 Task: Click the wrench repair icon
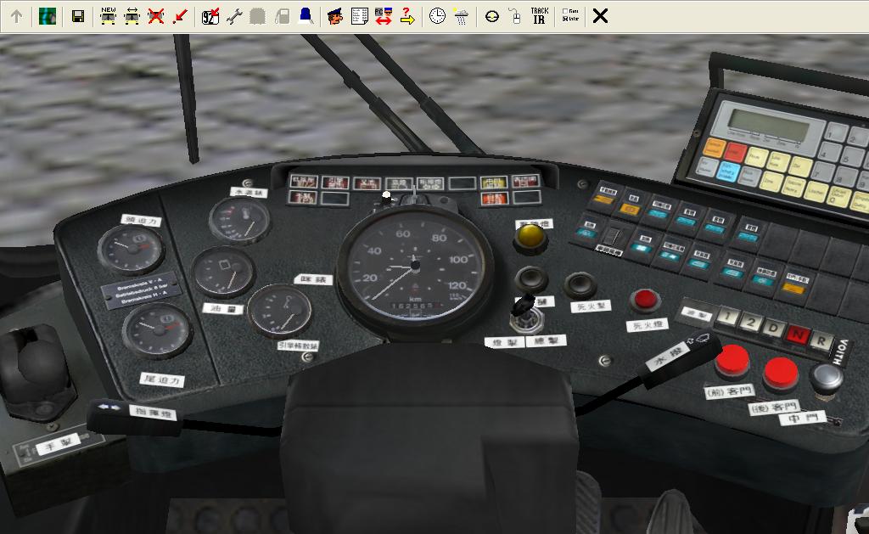tap(234, 16)
